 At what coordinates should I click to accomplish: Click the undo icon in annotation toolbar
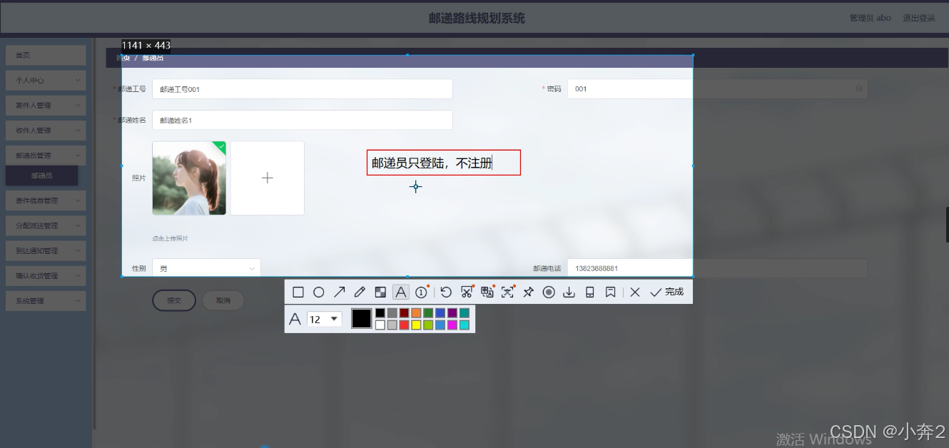click(446, 292)
